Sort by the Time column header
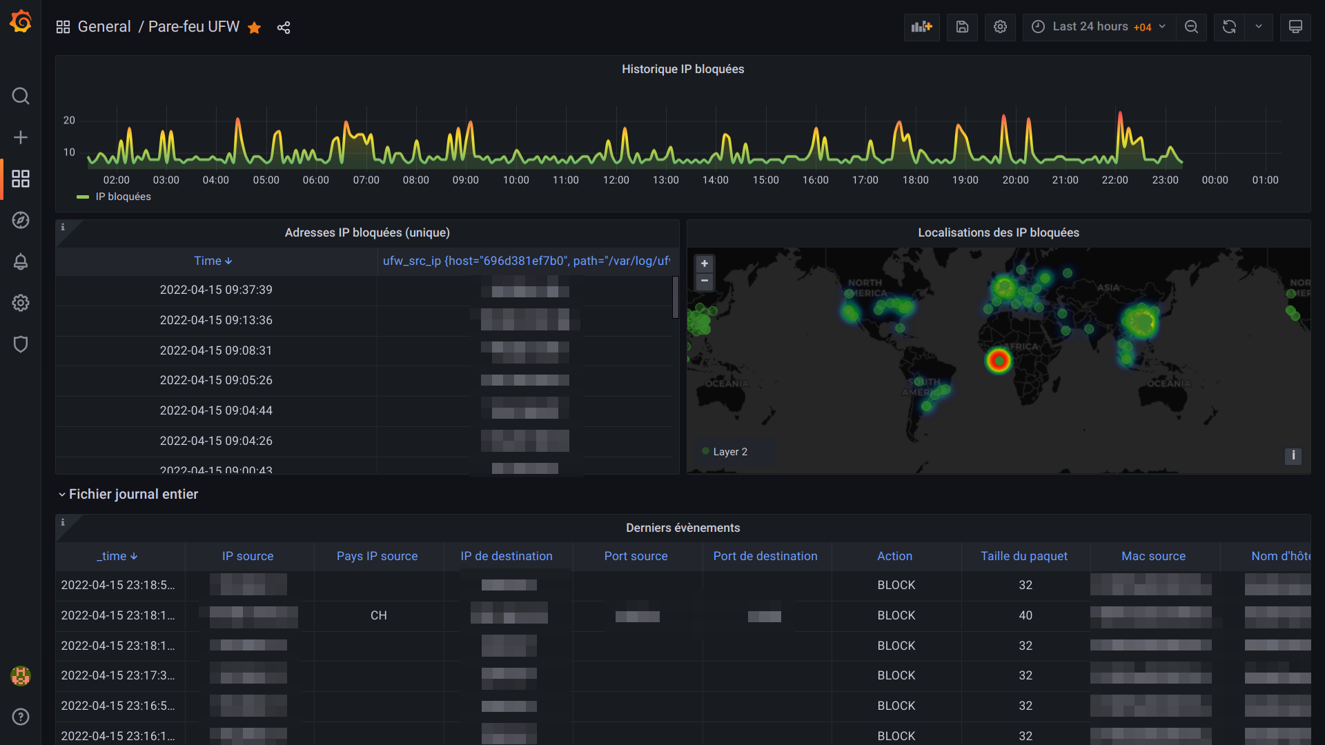This screenshot has height=745, width=1325. point(213,261)
